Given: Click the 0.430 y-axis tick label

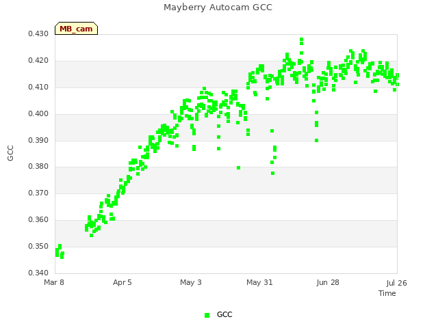Looking at the screenshot, I should coord(38,34).
